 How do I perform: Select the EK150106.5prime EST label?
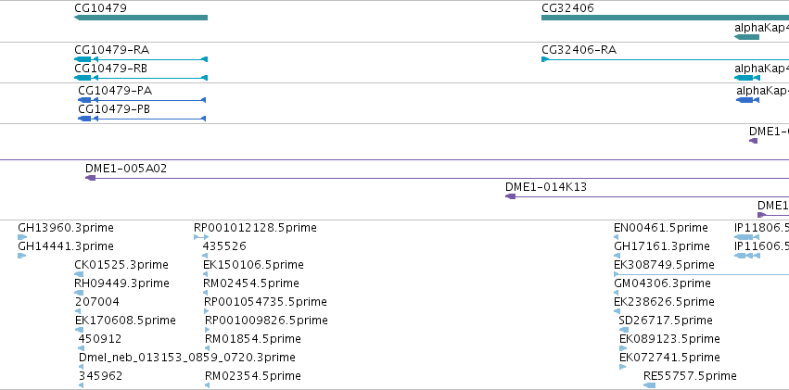coord(254,265)
